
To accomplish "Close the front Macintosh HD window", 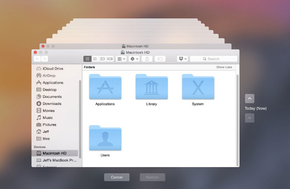I will click(x=35, y=53).
